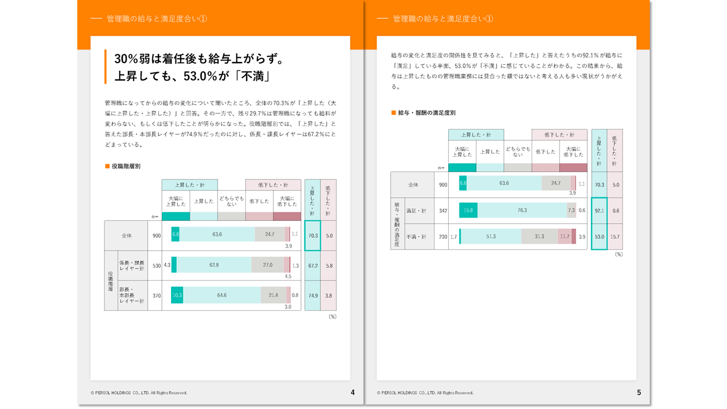Click the row label "不満・計"

click(x=417, y=237)
